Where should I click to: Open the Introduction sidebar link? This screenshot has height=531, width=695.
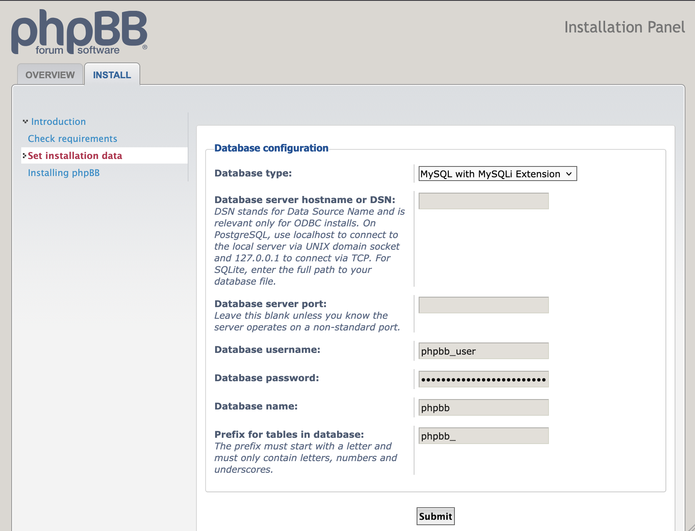coord(59,121)
